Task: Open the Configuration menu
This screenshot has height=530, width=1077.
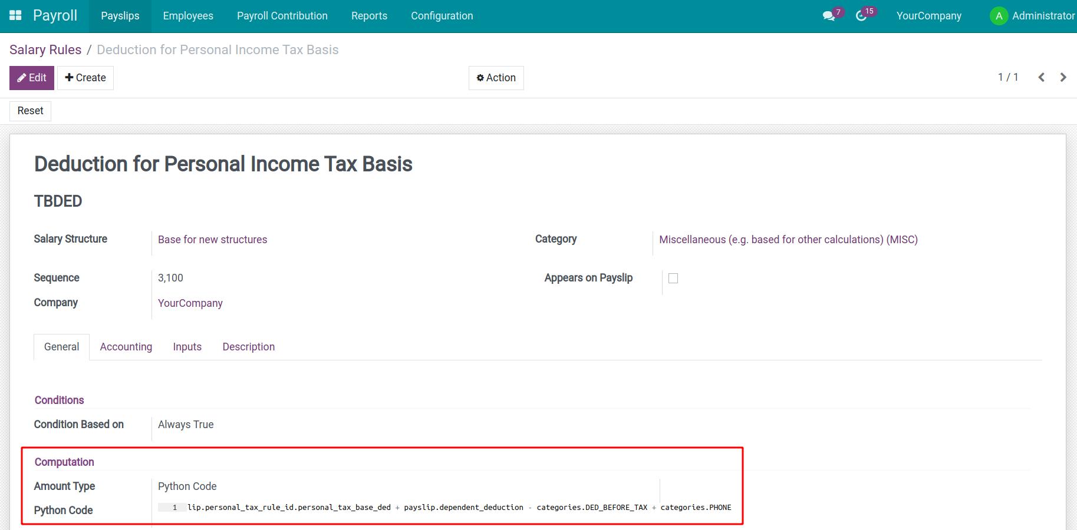Action: 442,16
